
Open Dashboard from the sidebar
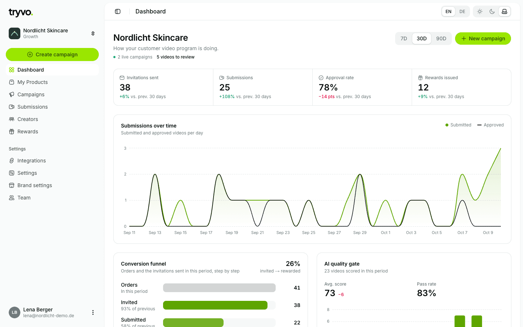point(52,70)
